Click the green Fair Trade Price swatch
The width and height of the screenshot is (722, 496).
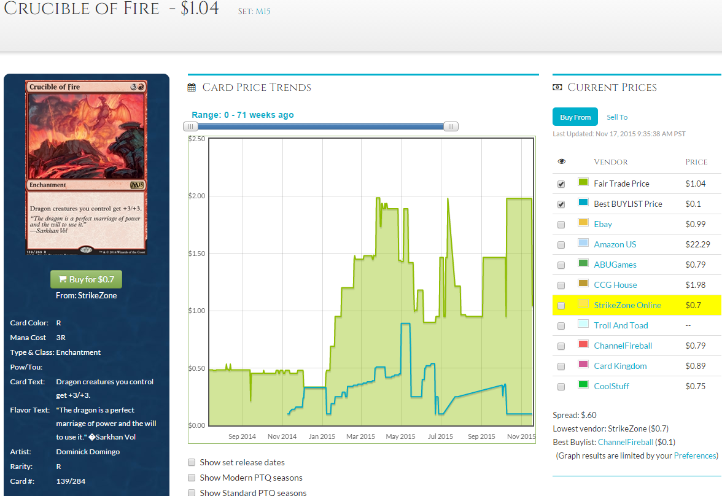point(583,182)
